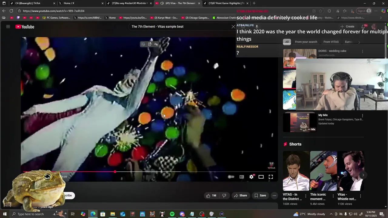Open more actions below the video
Screen dimensions: 388x218
click(x=274, y=196)
